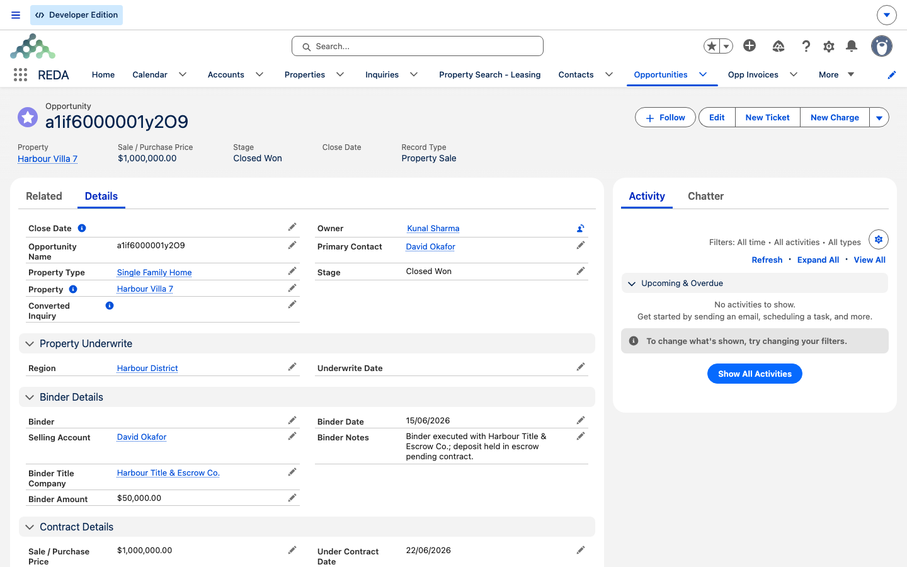The width and height of the screenshot is (907, 567).
Task: Collapse the Binder Details section
Action: pyautogui.click(x=30, y=398)
